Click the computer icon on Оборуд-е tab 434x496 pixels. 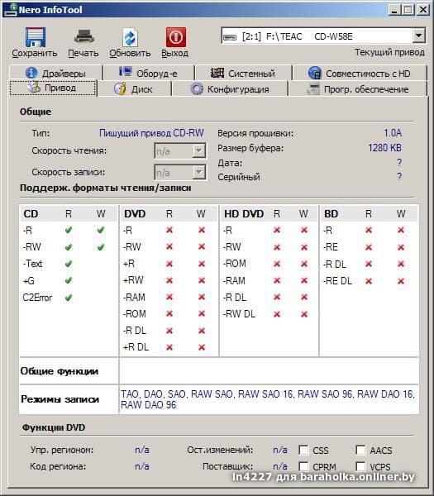point(126,72)
